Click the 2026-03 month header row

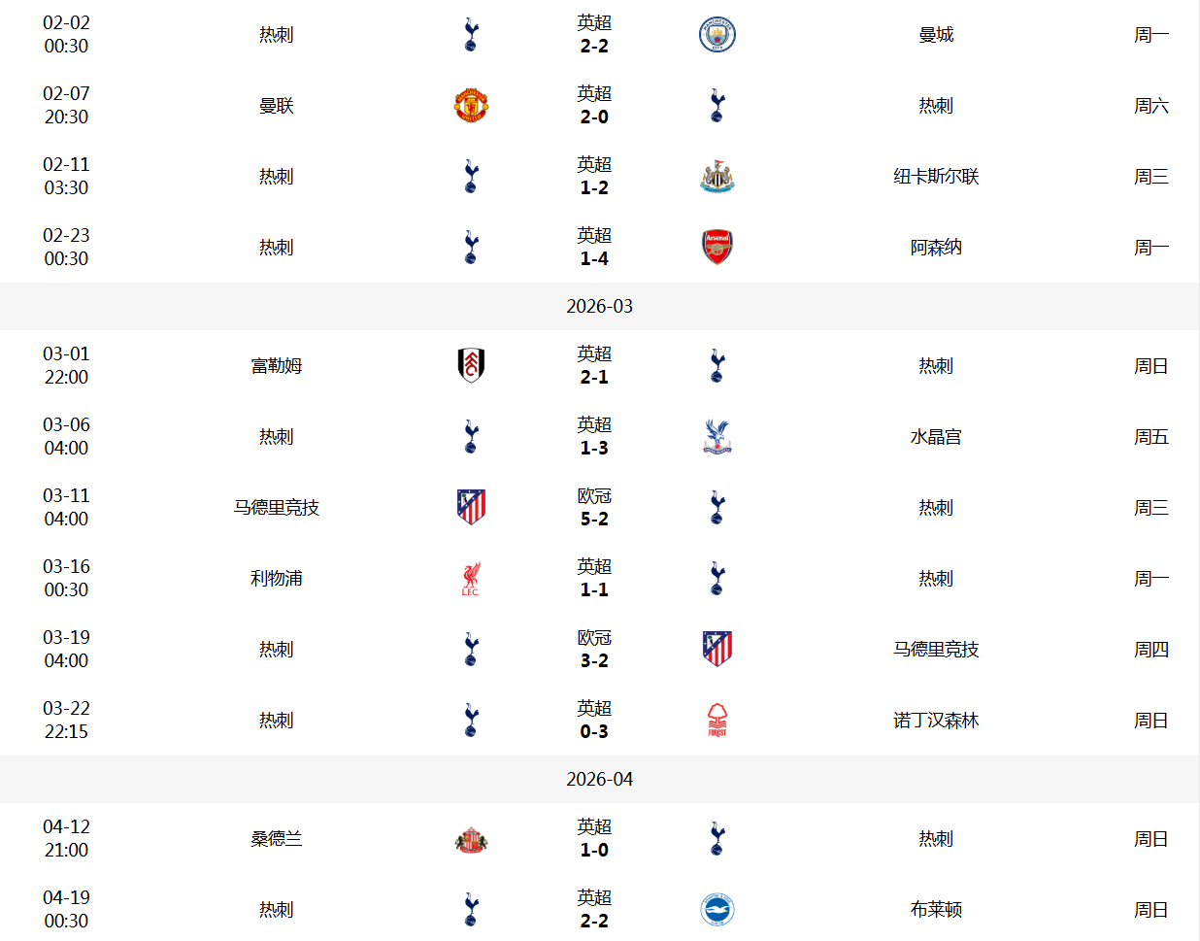coord(599,307)
